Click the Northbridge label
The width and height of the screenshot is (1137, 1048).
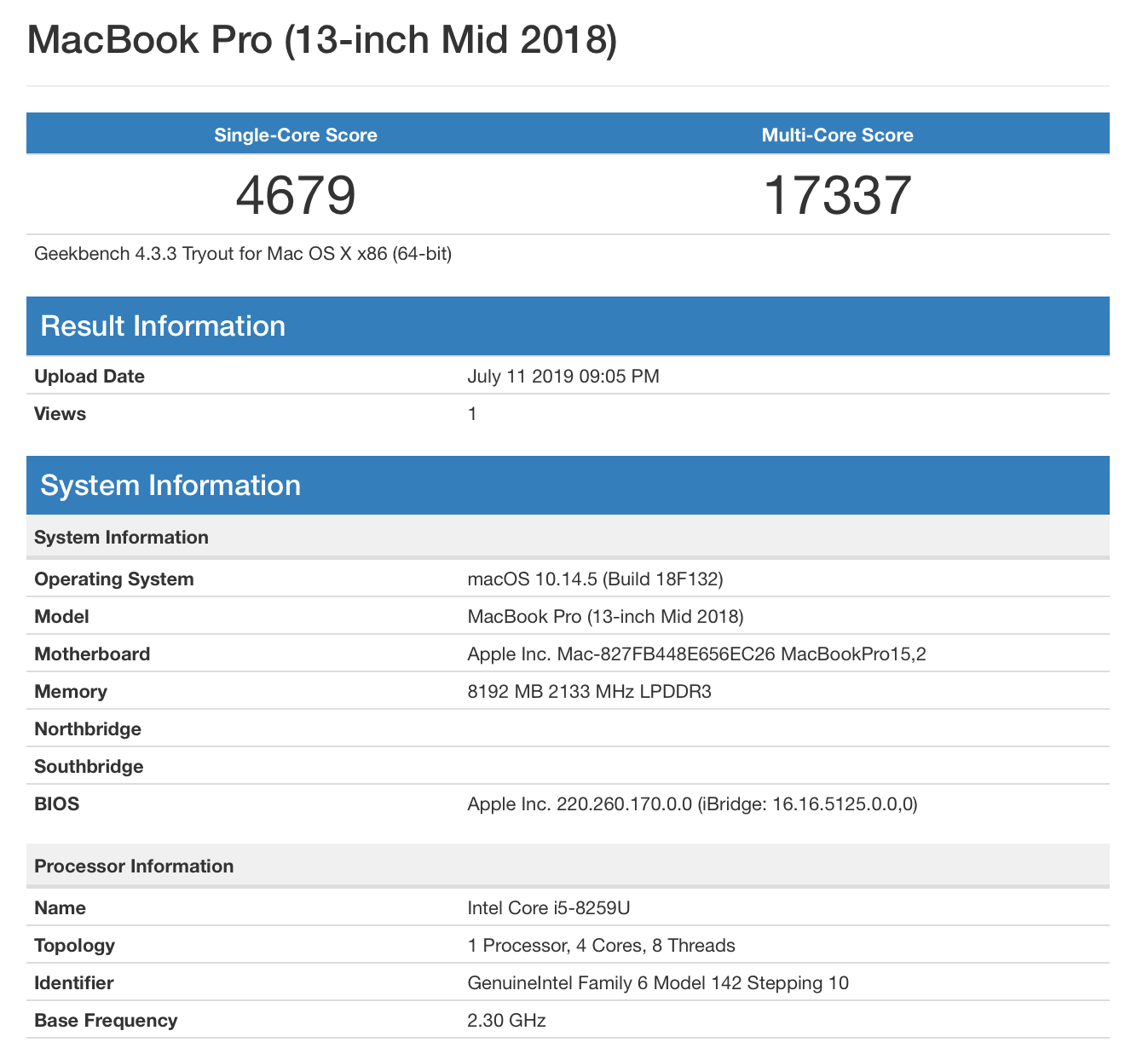pyautogui.click(x=88, y=729)
